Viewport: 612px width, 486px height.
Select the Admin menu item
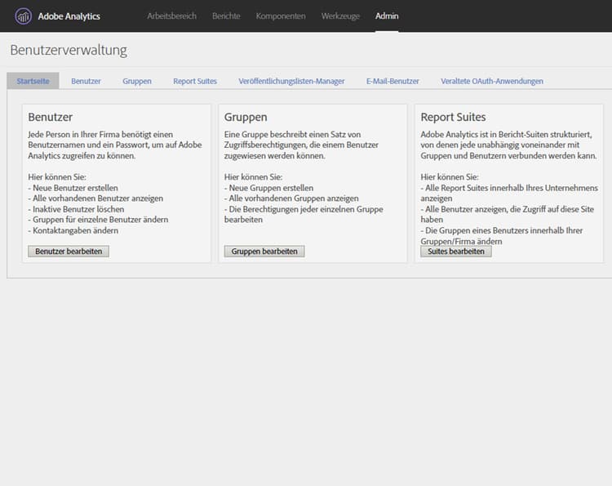387,16
